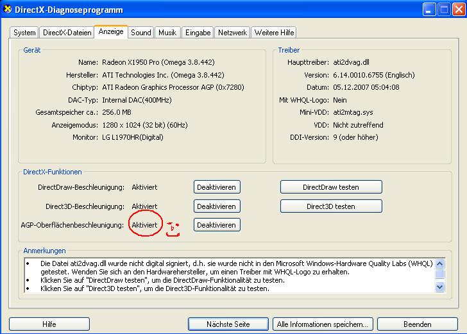Click note about testing DirectDraw-Funktionalität
This screenshot has height=334, width=467.
click(163, 280)
